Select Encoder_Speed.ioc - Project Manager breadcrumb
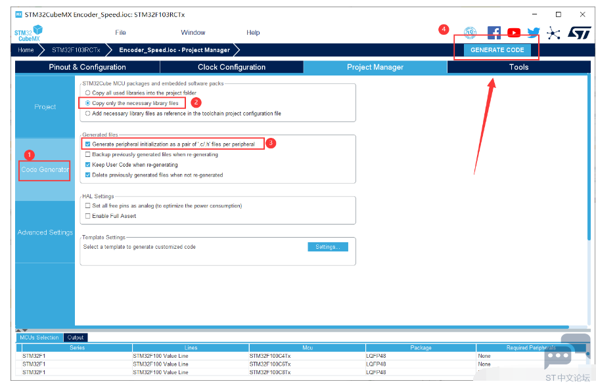596x388 pixels. point(175,50)
